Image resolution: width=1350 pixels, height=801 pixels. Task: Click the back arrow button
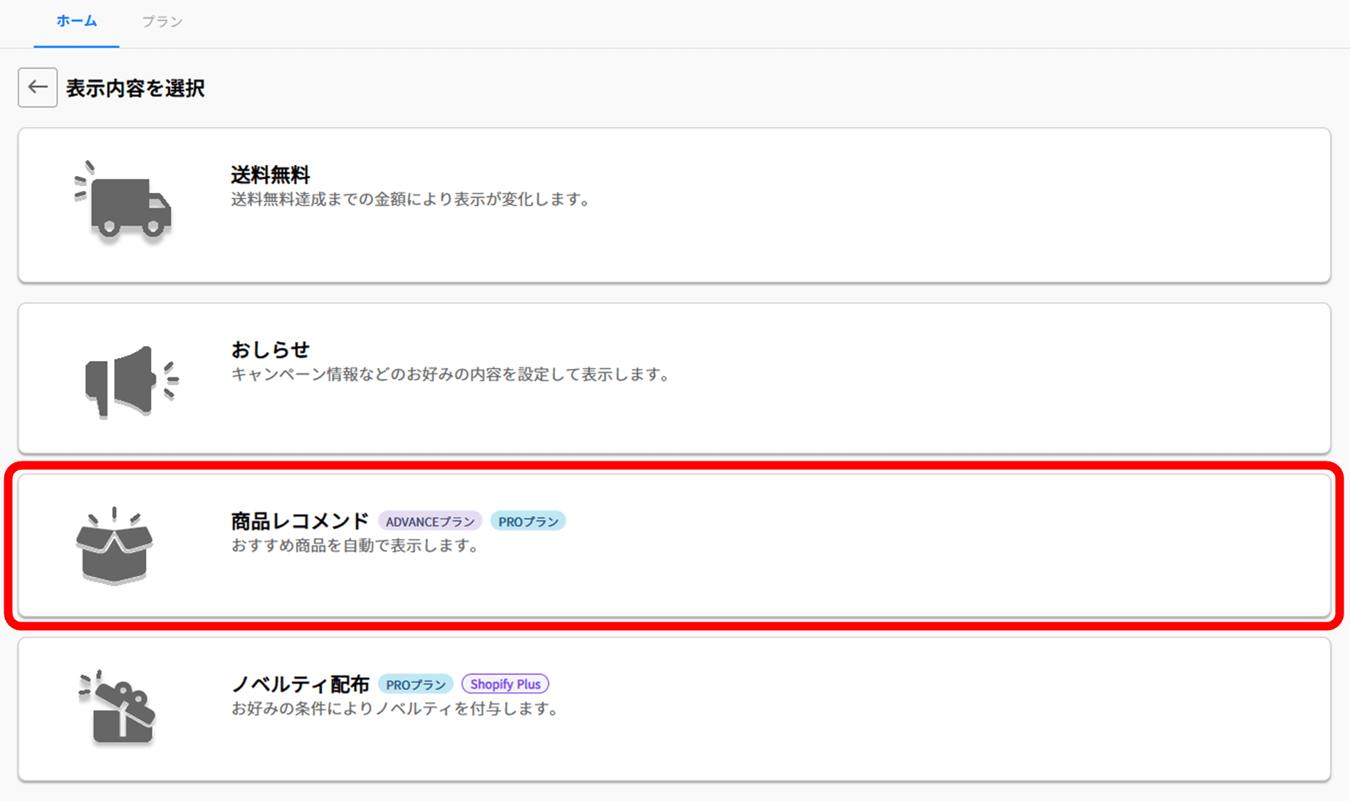(38, 88)
